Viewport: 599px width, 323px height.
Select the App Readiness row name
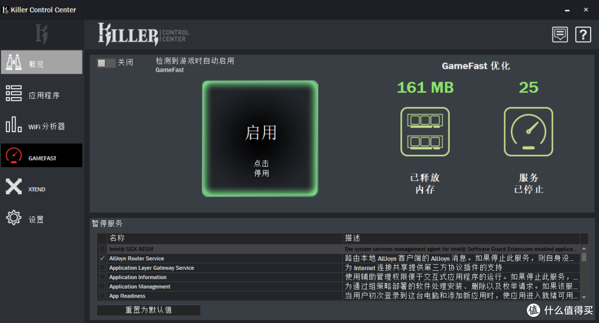pos(127,296)
